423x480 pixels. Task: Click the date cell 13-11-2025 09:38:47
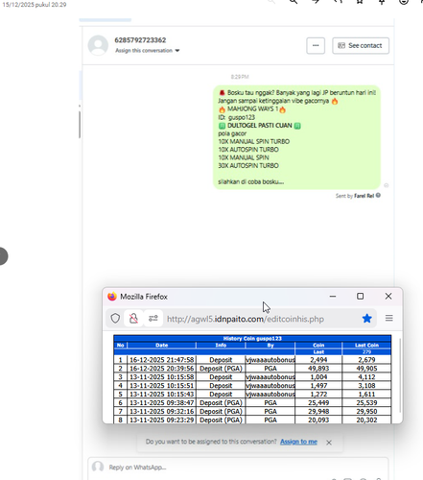pos(162,403)
